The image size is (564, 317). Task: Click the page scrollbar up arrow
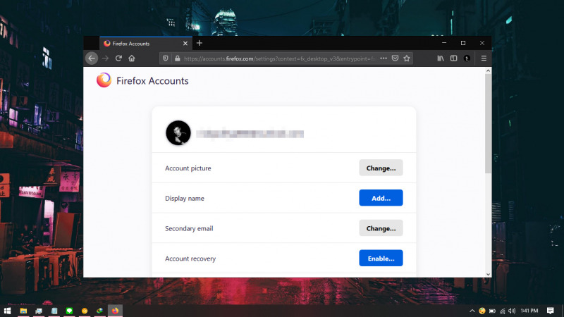tap(488, 71)
